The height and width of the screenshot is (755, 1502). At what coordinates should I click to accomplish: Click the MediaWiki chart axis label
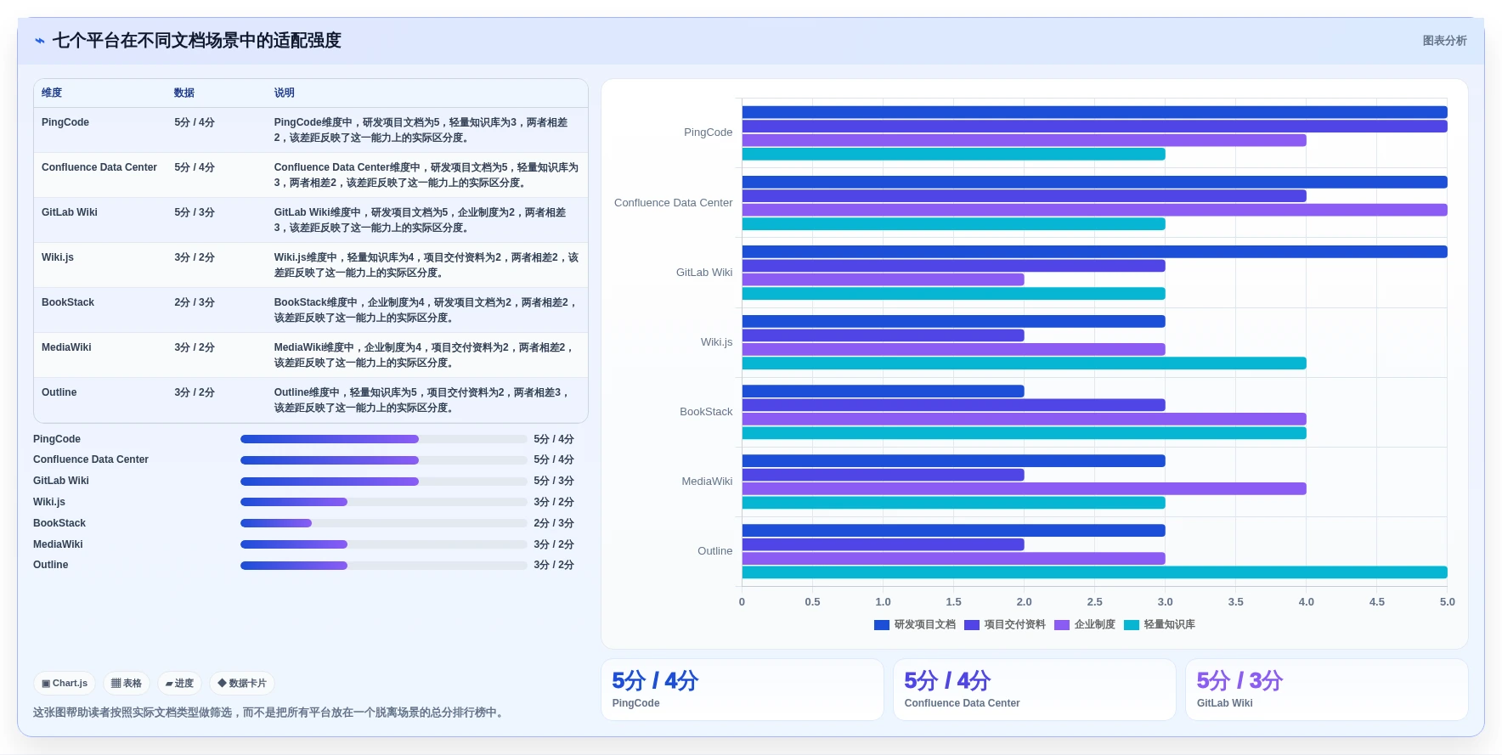pyautogui.click(x=708, y=482)
